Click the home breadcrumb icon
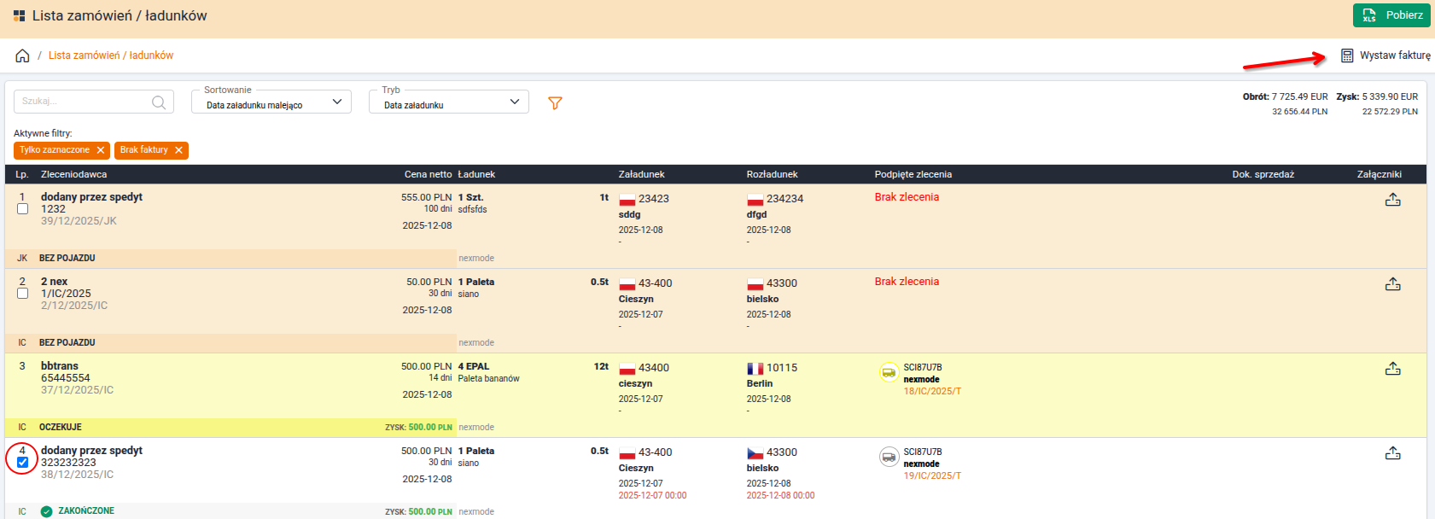 (x=22, y=55)
